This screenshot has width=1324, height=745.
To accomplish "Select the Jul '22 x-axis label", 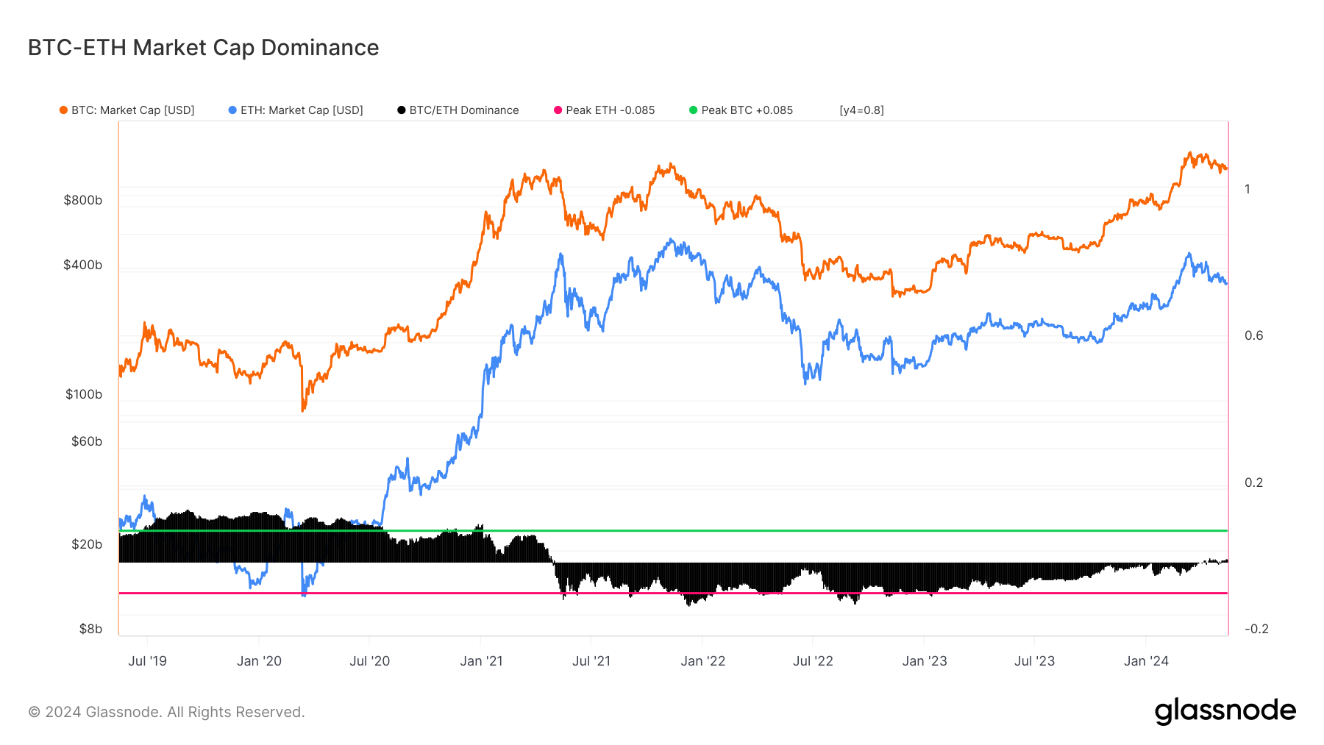I will (x=813, y=661).
